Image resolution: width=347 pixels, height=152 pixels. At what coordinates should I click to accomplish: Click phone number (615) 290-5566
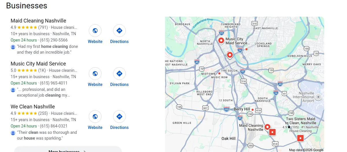(x=53, y=40)
